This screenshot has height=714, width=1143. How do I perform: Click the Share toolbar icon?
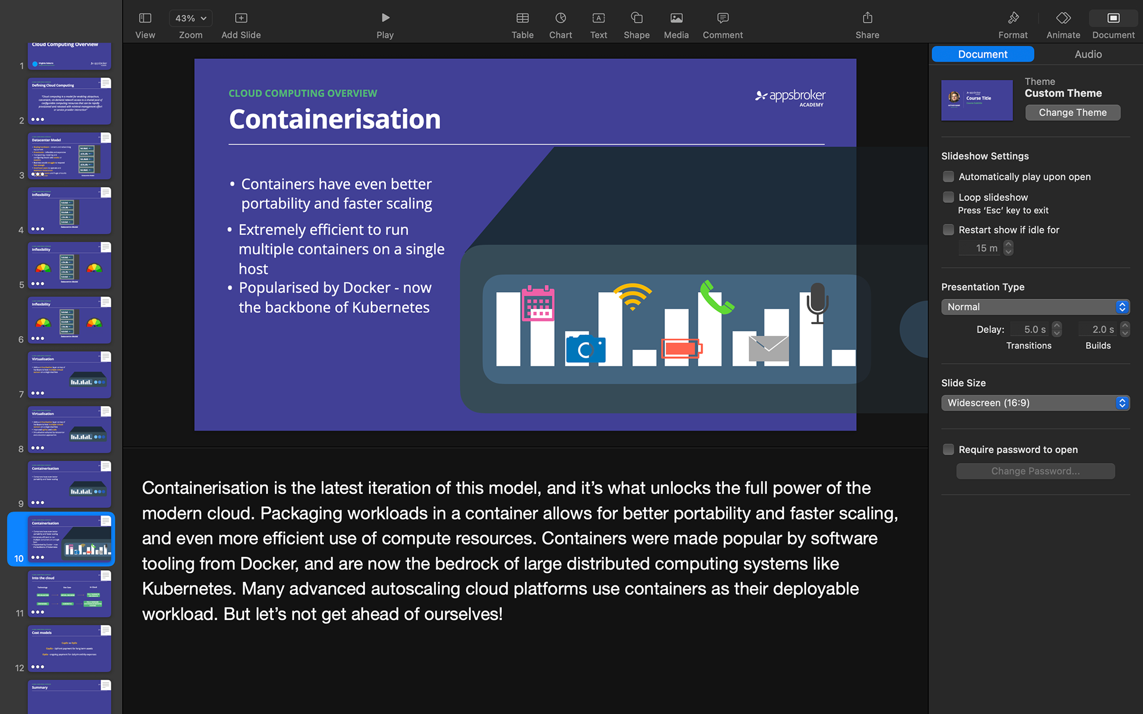[867, 18]
